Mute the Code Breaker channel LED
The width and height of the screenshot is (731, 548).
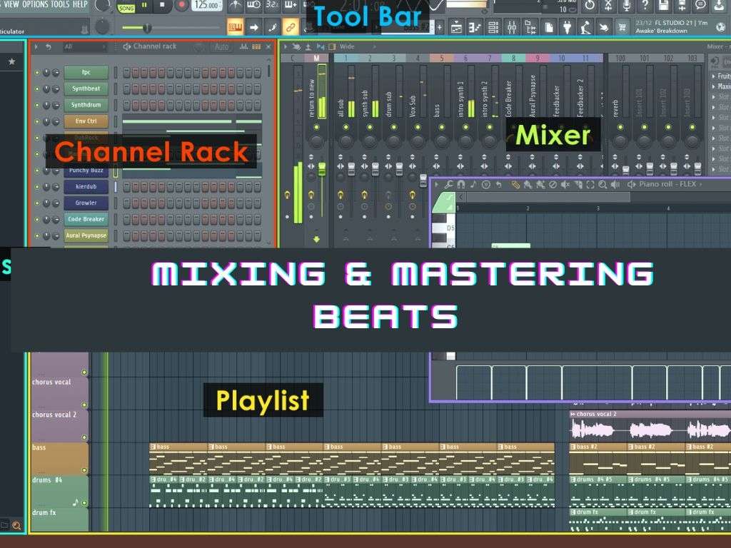[x=37, y=220]
